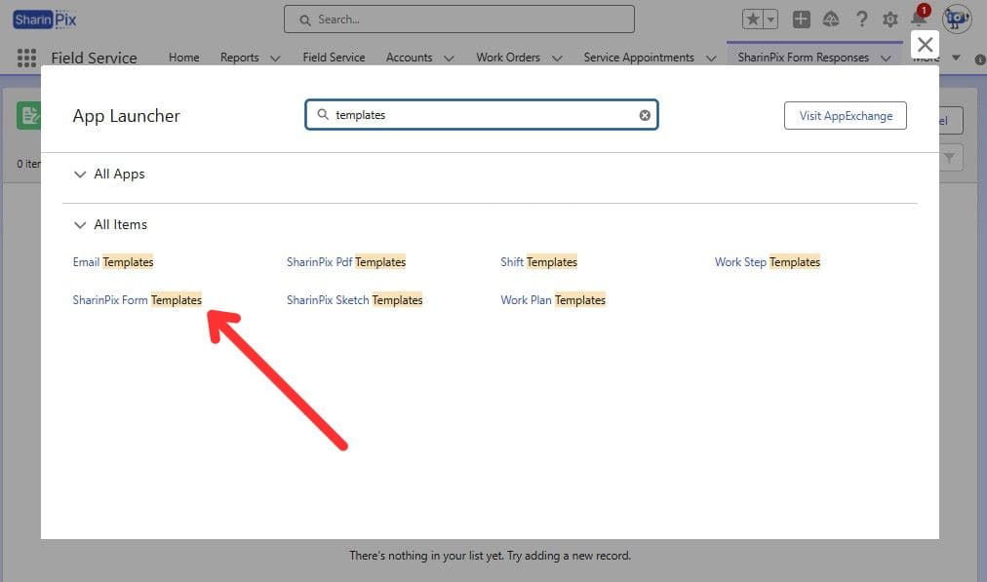Screen dimensions: 987x582
Task: Switch to the Home tab
Action: [183, 58]
